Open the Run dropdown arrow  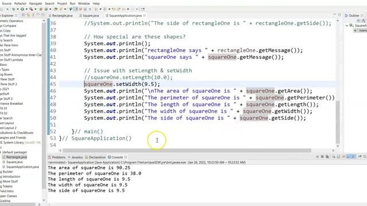[26, 9]
